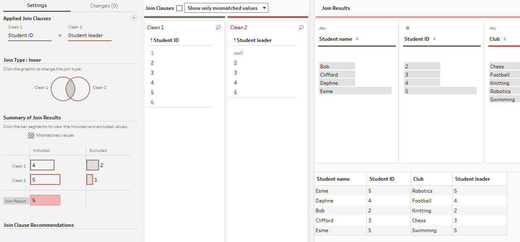Sort the Clean 1 Student ID column header

(166, 40)
